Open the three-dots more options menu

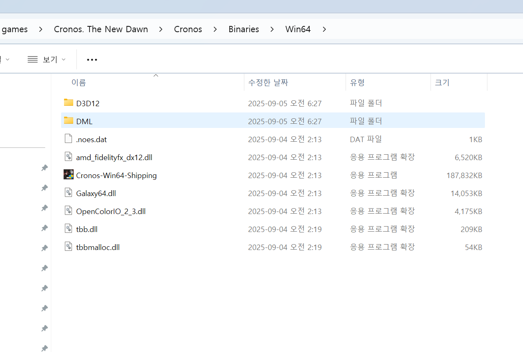coord(92,60)
